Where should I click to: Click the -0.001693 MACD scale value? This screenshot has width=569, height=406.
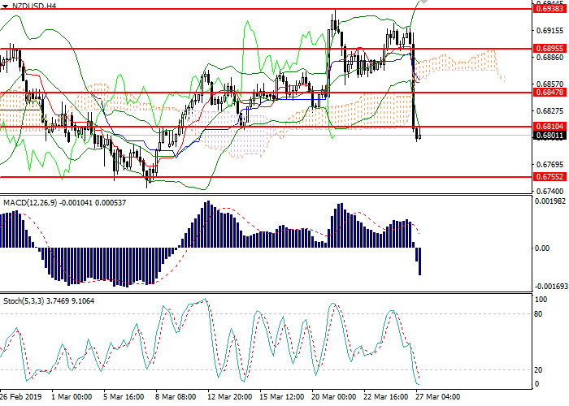[x=549, y=286]
